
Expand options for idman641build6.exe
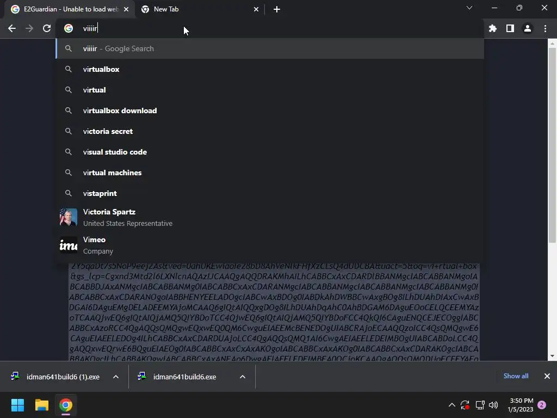[243, 377]
